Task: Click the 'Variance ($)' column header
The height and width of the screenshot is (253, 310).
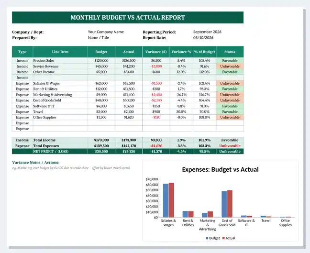Action: pos(156,52)
